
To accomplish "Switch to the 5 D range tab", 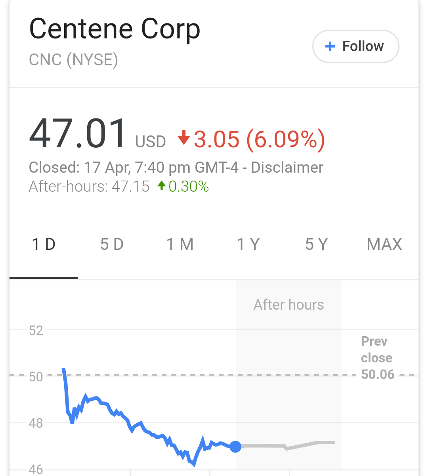I will click(112, 244).
